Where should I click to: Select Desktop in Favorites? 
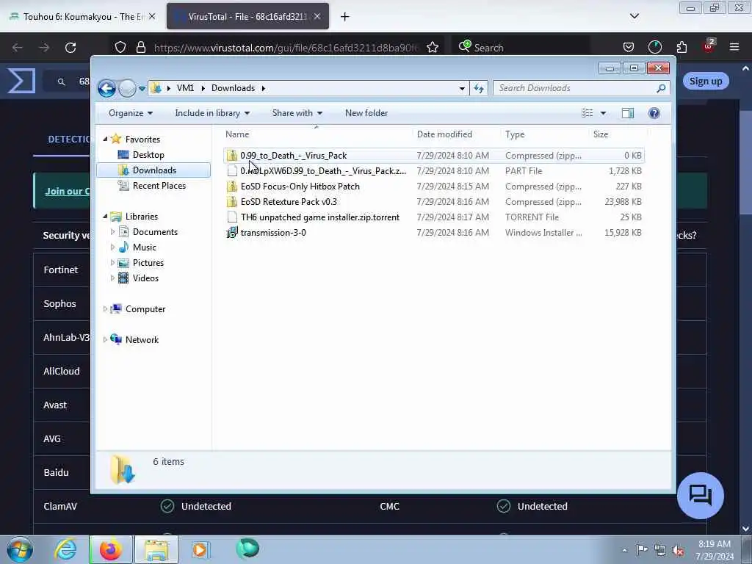coord(148,155)
